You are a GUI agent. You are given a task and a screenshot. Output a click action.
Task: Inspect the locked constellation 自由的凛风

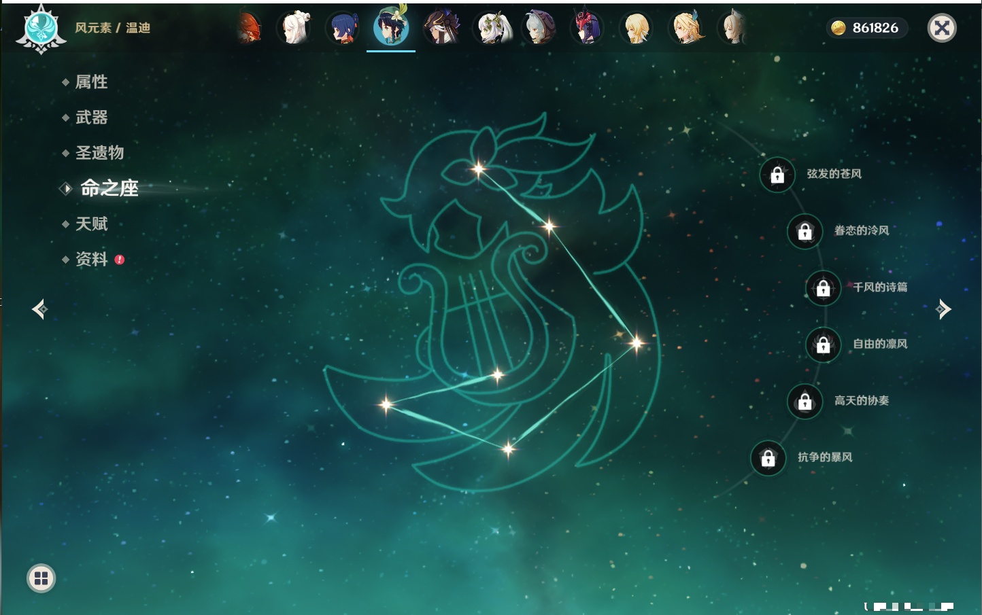click(824, 345)
